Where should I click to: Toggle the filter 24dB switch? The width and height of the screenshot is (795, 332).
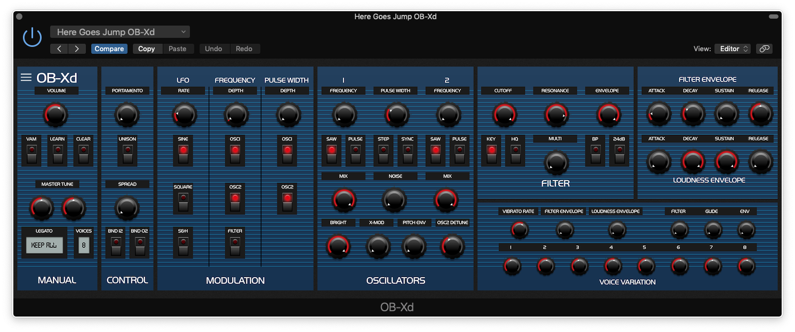(x=619, y=154)
